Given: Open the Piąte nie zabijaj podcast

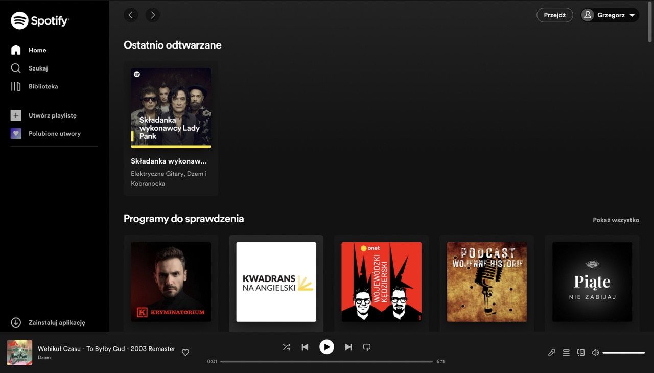Looking at the screenshot, I should 592,282.
